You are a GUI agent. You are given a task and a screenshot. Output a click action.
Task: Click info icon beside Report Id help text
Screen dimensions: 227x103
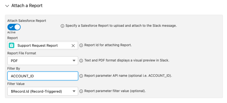point(81,45)
